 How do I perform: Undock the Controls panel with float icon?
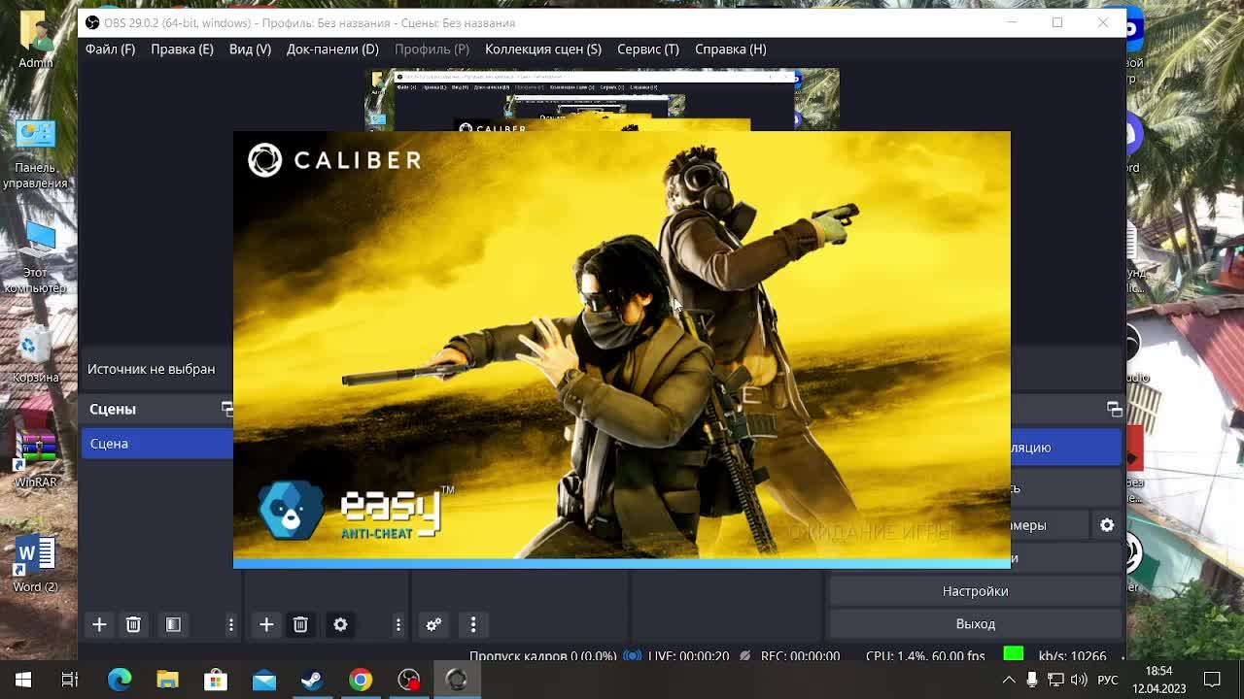tap(1115, 409)
